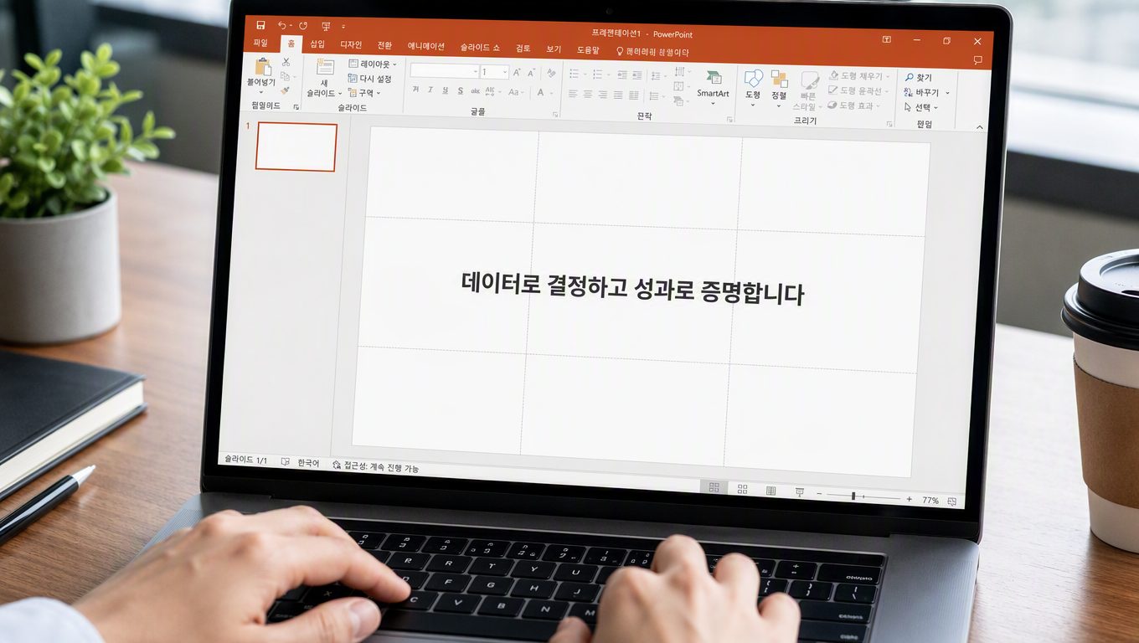Collapse the ribbon with the chevron
The width and height of the screenshot is (1139, 643).
point(980,127)
